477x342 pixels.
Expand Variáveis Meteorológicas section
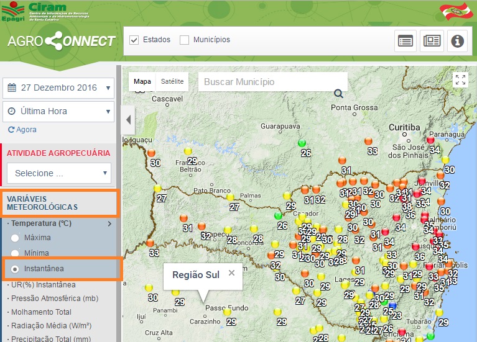pos(58,203)
